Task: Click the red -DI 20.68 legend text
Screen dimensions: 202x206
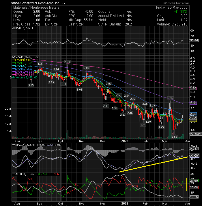Action: 54,174
